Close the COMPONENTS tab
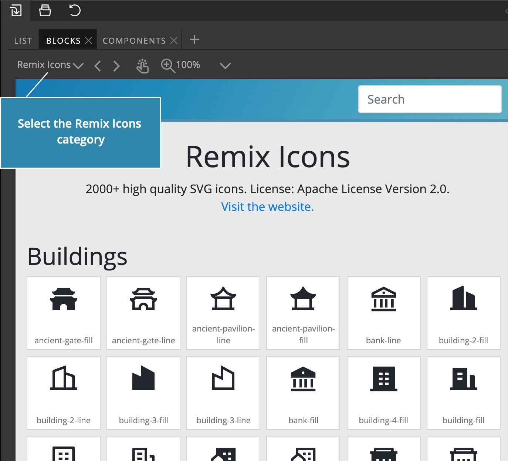 174,40
